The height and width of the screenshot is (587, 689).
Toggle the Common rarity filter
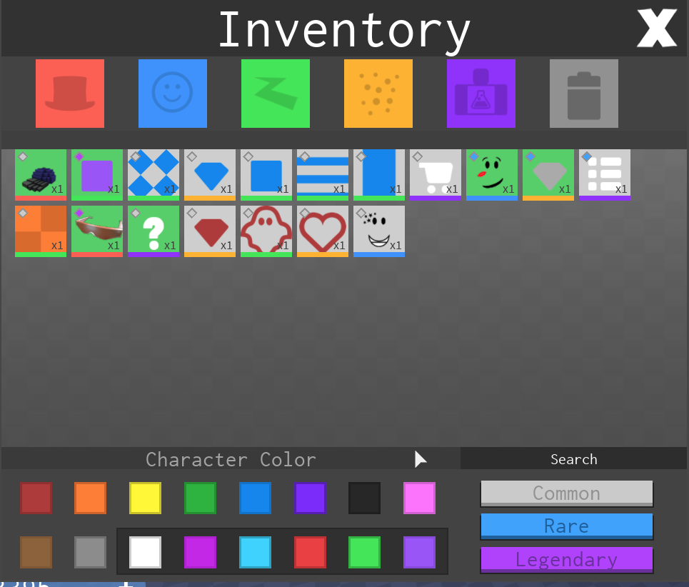[567, 493]
